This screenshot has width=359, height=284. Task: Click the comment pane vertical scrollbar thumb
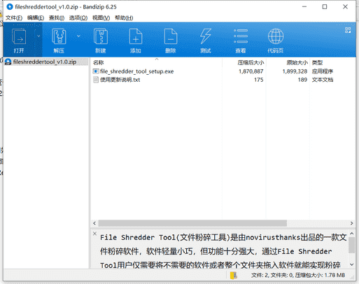pos(351,245)
